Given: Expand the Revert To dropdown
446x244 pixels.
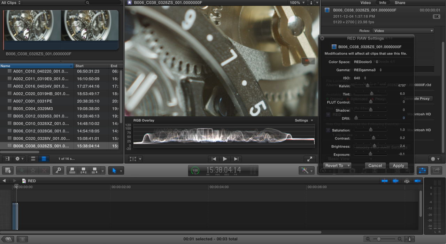Looking at the screenshot, I should (337, 166).
